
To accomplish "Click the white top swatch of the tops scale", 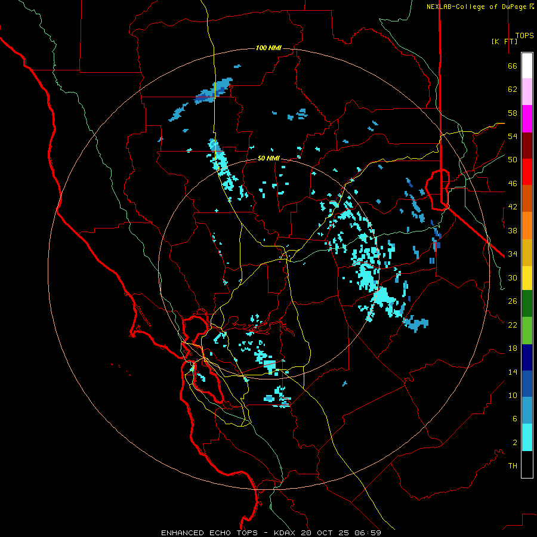I will point(527,66).
